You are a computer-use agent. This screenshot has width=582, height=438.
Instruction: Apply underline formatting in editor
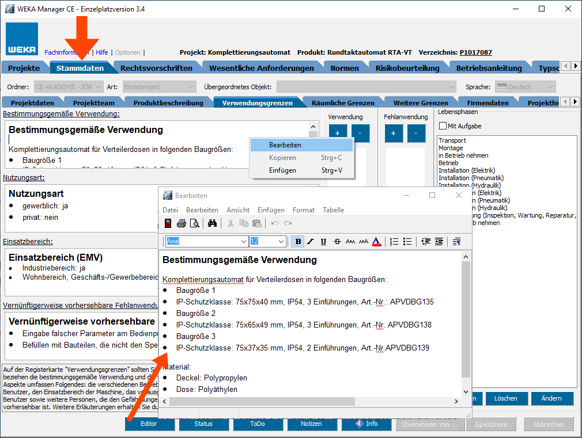tap(323, 242)
